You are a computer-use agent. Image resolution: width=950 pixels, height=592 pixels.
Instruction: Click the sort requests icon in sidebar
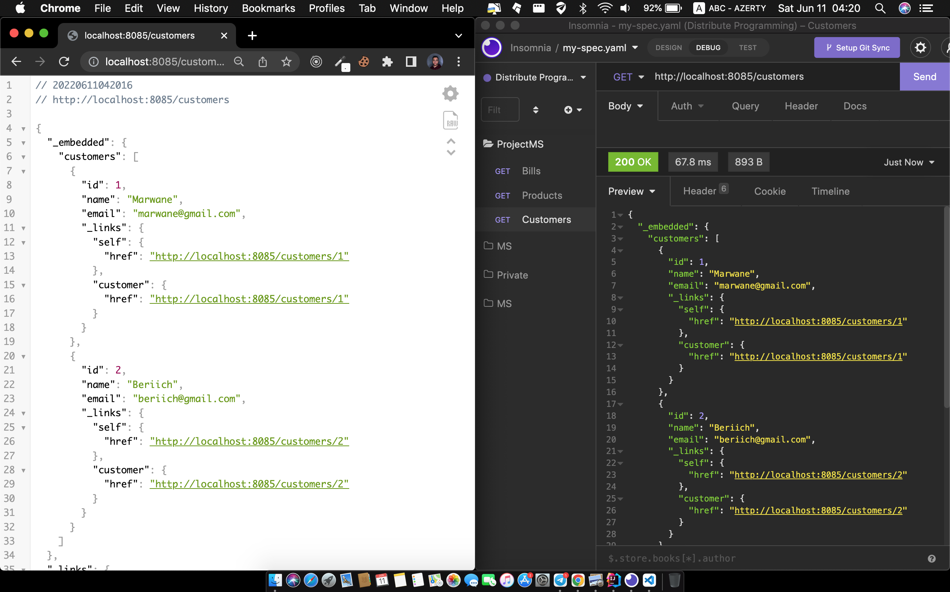click(x=536, y=110)
